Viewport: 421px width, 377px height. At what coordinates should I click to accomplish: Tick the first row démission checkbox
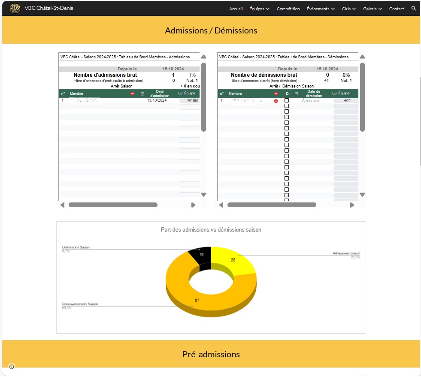point(287,100)
